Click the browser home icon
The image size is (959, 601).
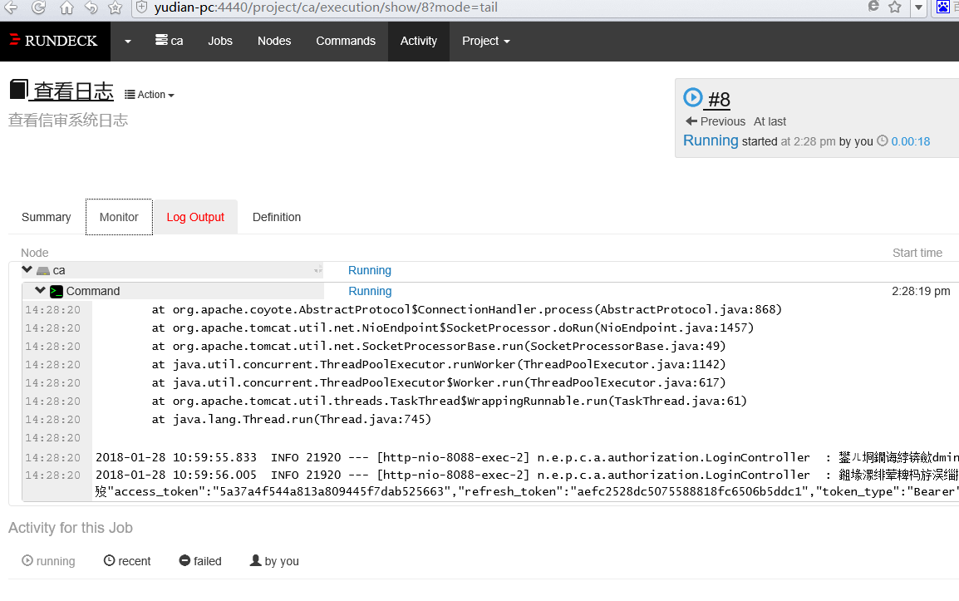(x=66, y=8)
